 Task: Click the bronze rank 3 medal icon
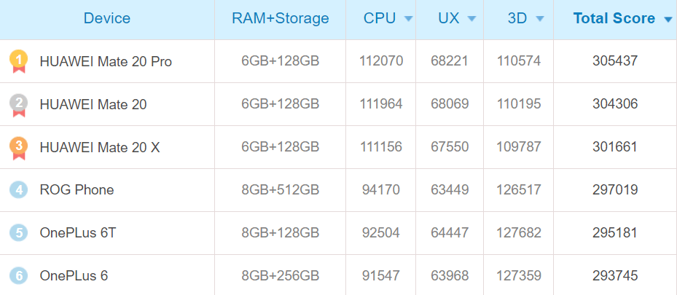(x=18, y=147)
